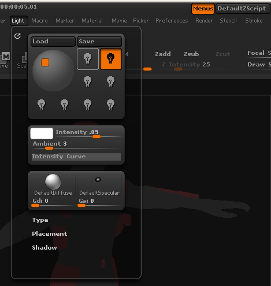
Task: Open the Preferences menu
Action: 172,21
